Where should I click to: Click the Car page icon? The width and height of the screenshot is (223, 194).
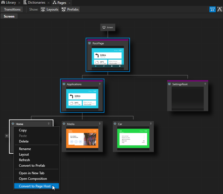(115, 124)
